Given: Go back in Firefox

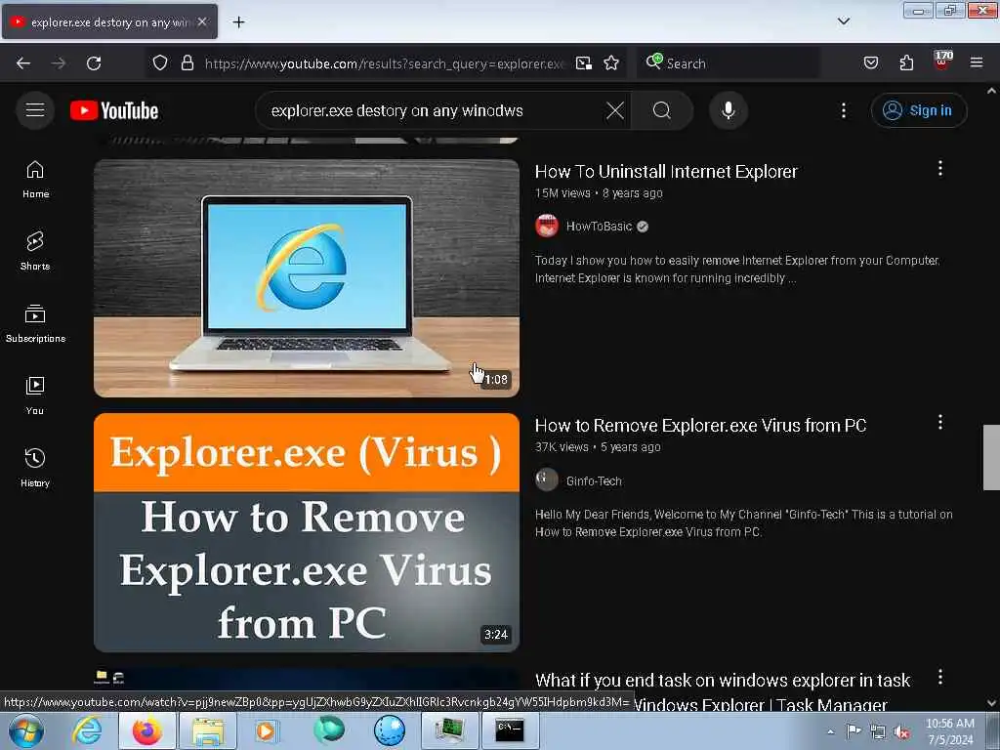Looking at the screenshot, I should [x=23, y=63].
